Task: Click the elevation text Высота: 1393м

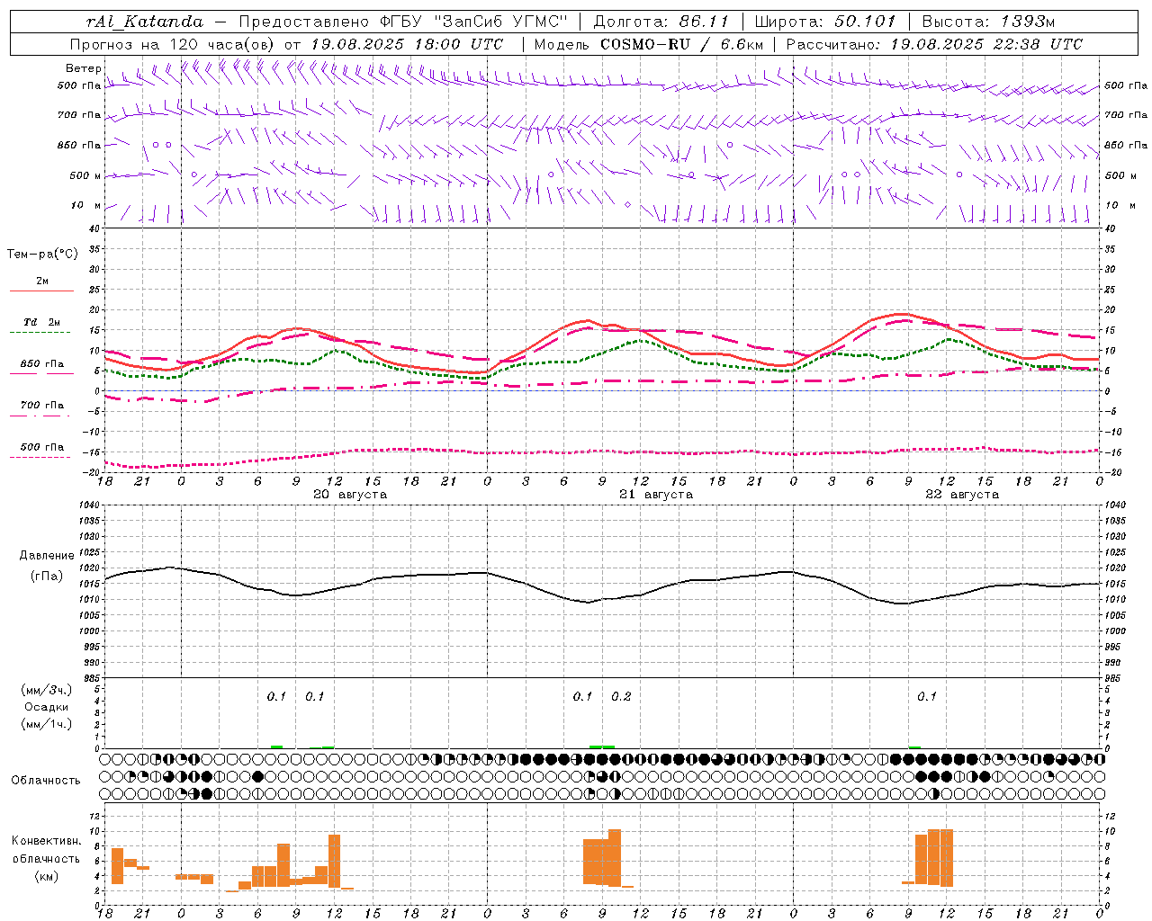Action: pyautogui.click(x=988, y=22)
